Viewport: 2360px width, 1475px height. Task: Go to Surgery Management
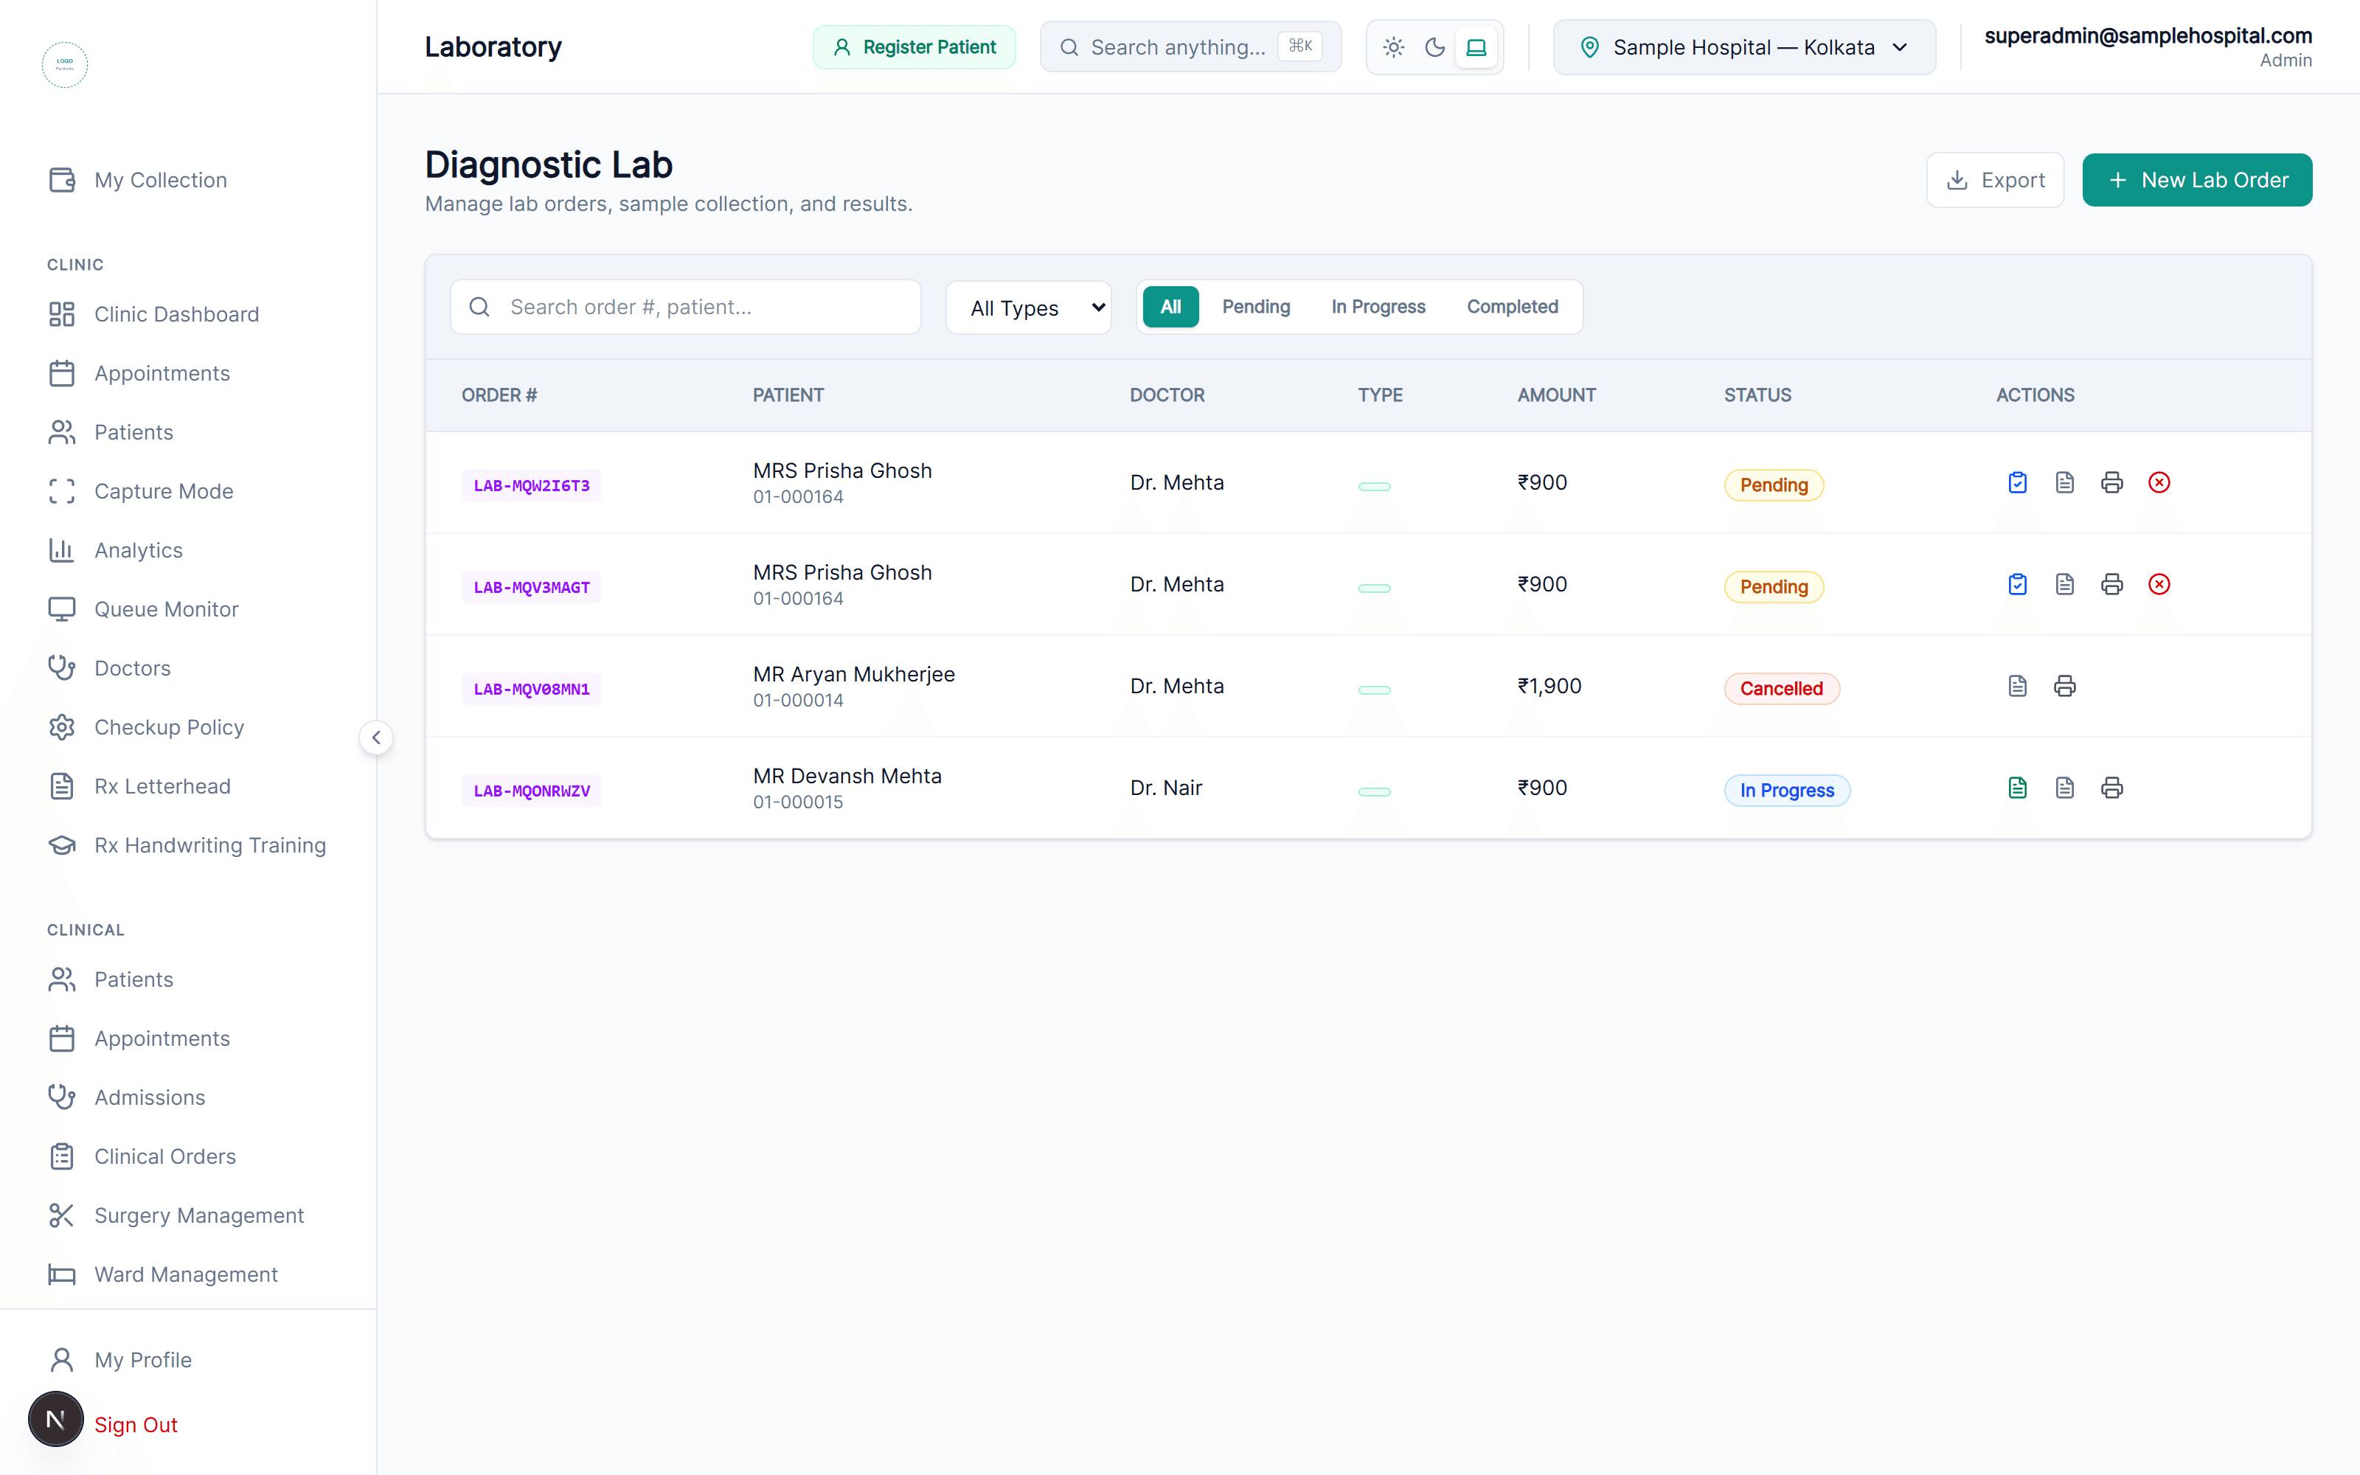[x=199, y=1215]
